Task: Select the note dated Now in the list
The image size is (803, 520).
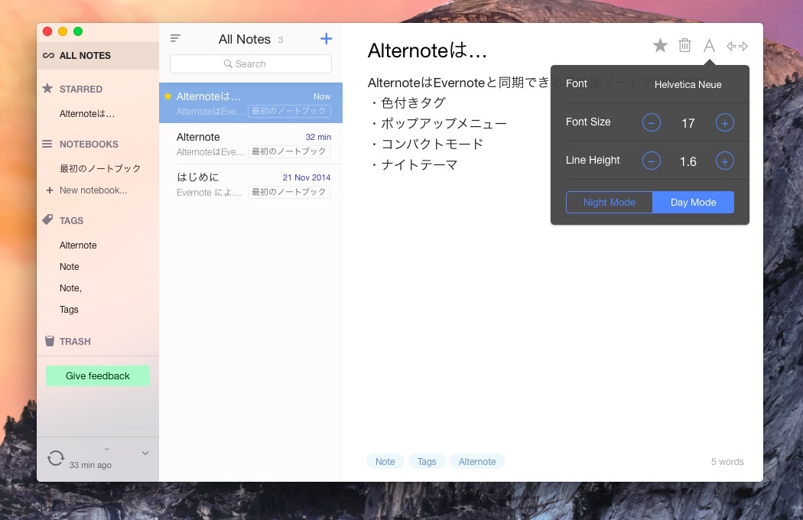Action: [x=250, y=103]
